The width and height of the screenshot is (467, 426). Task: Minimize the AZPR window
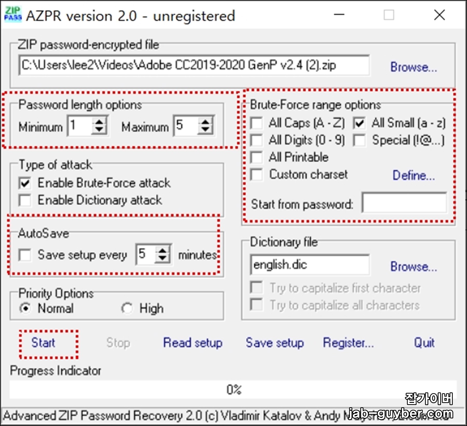click(x=339, y=15)
